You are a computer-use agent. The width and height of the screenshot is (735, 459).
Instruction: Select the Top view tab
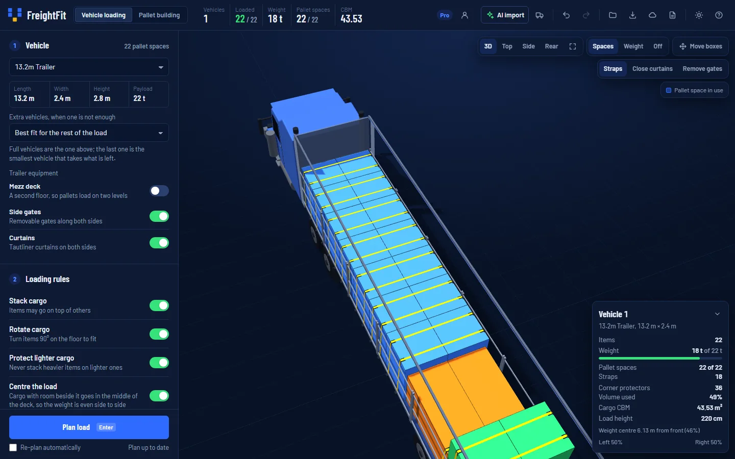507,46
